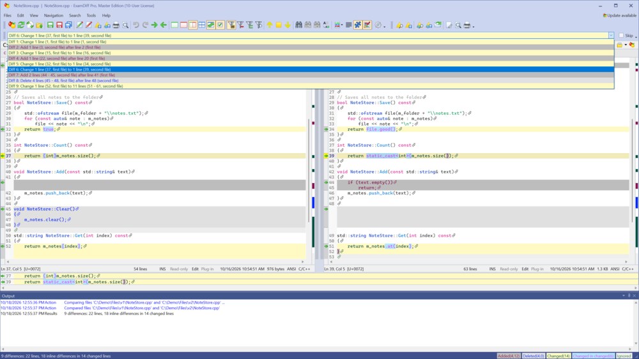This screenshot has height=359, width=639.
Task: Close the Output panel
Action: [x=635, y=296]
